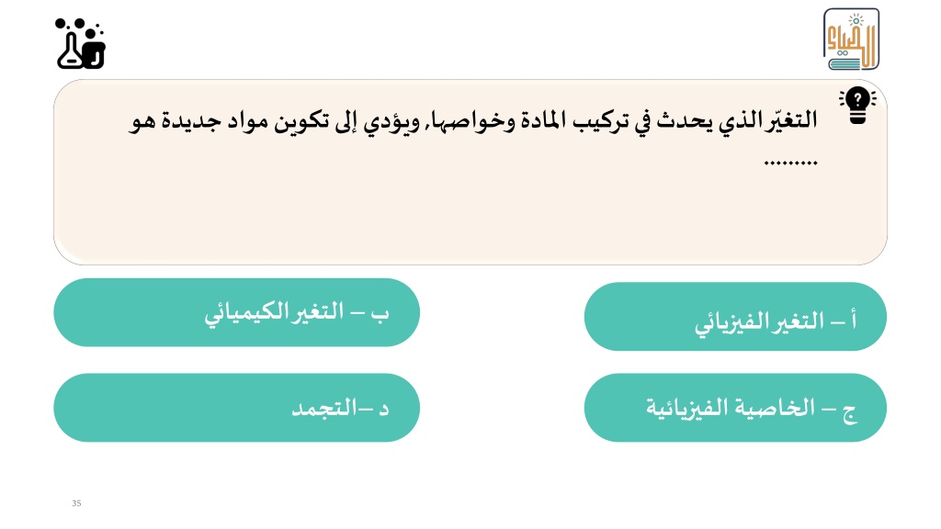
Task: Click slide number 35
Action: pyautogui.click(x=76, y=503)
